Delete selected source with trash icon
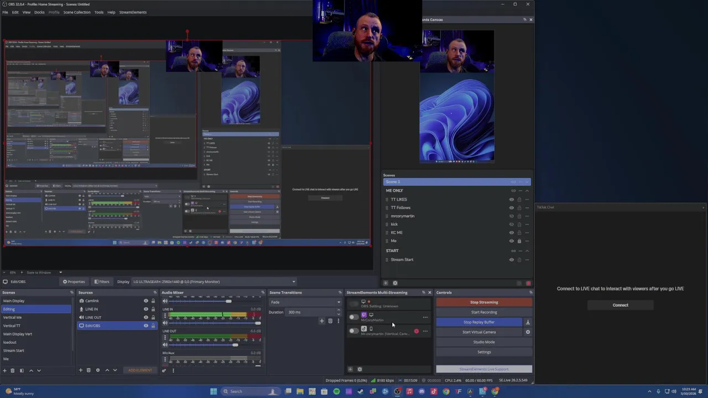This screenshot has width=708, height=398. click(x=88, y=370)
